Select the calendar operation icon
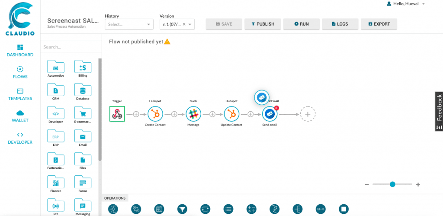443x216 pixels. tap(159, 209)
